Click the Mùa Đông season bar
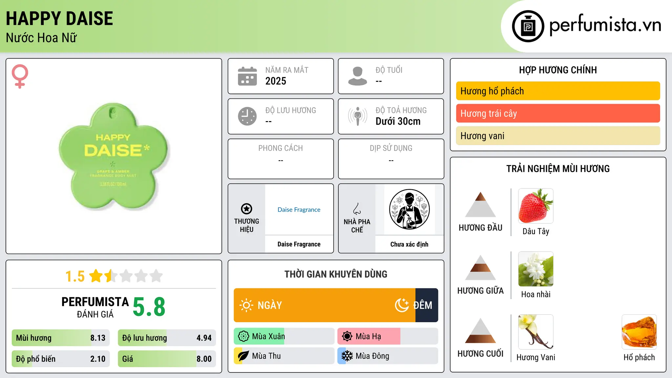The image size is (672, 378). click(x=388, y=356)
